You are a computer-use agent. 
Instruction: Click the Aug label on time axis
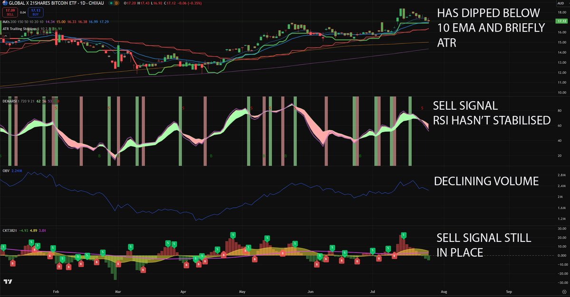coord(444,292)
